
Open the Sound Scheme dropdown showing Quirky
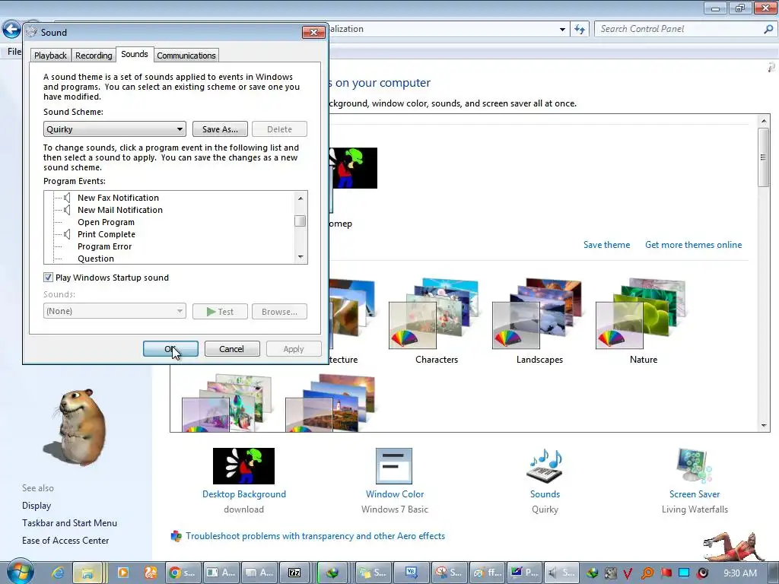click(115, 129)
